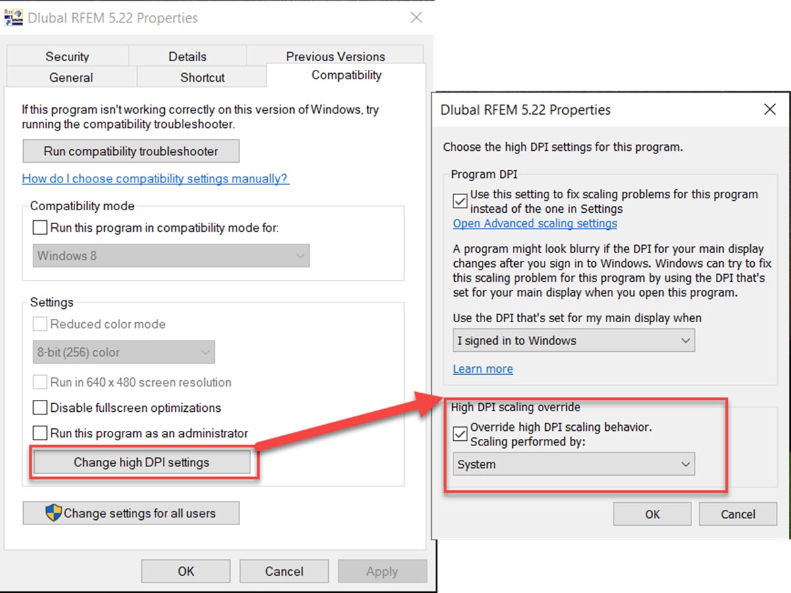Click the 'Program DPI' group label
Screen dimensions: 791x593
coord(484,175)
